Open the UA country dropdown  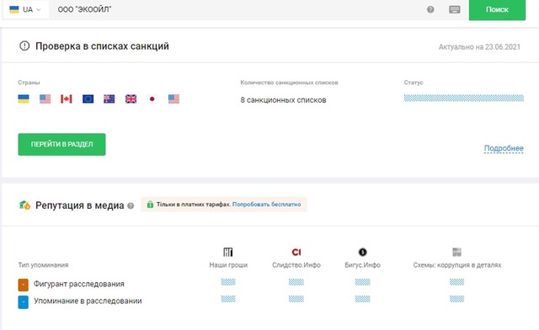25,9
